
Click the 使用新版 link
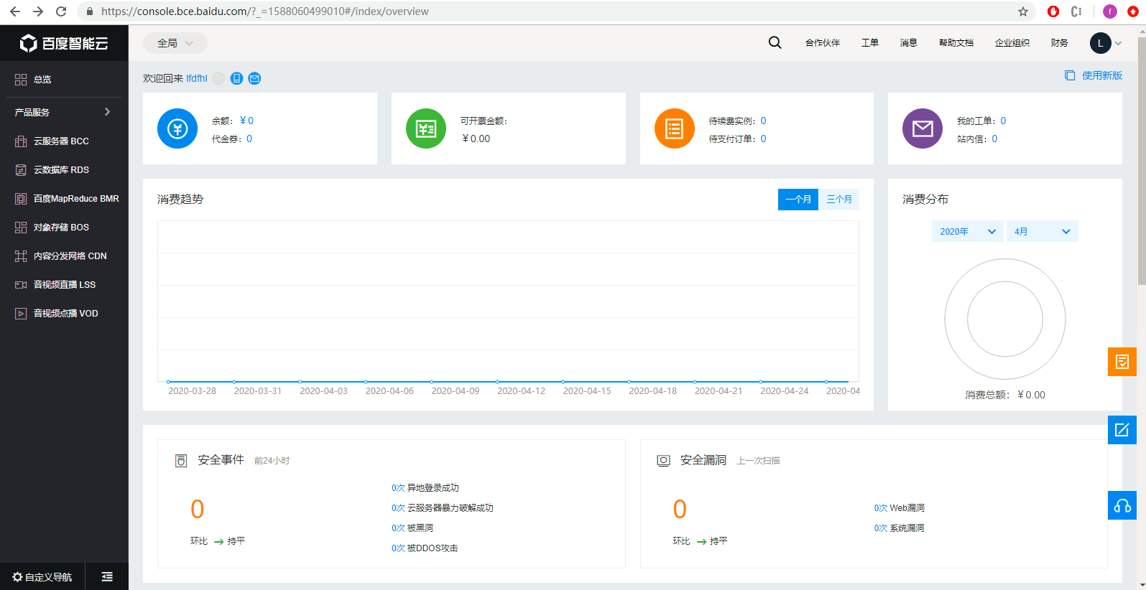coord(1094,75)
